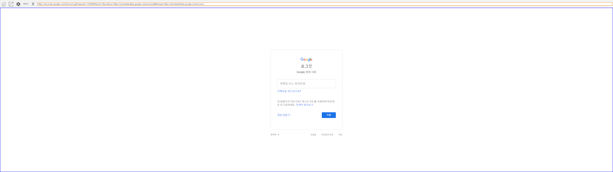Open the '자세히 알아보기' learn more link
613x172 pixels.
304,105
